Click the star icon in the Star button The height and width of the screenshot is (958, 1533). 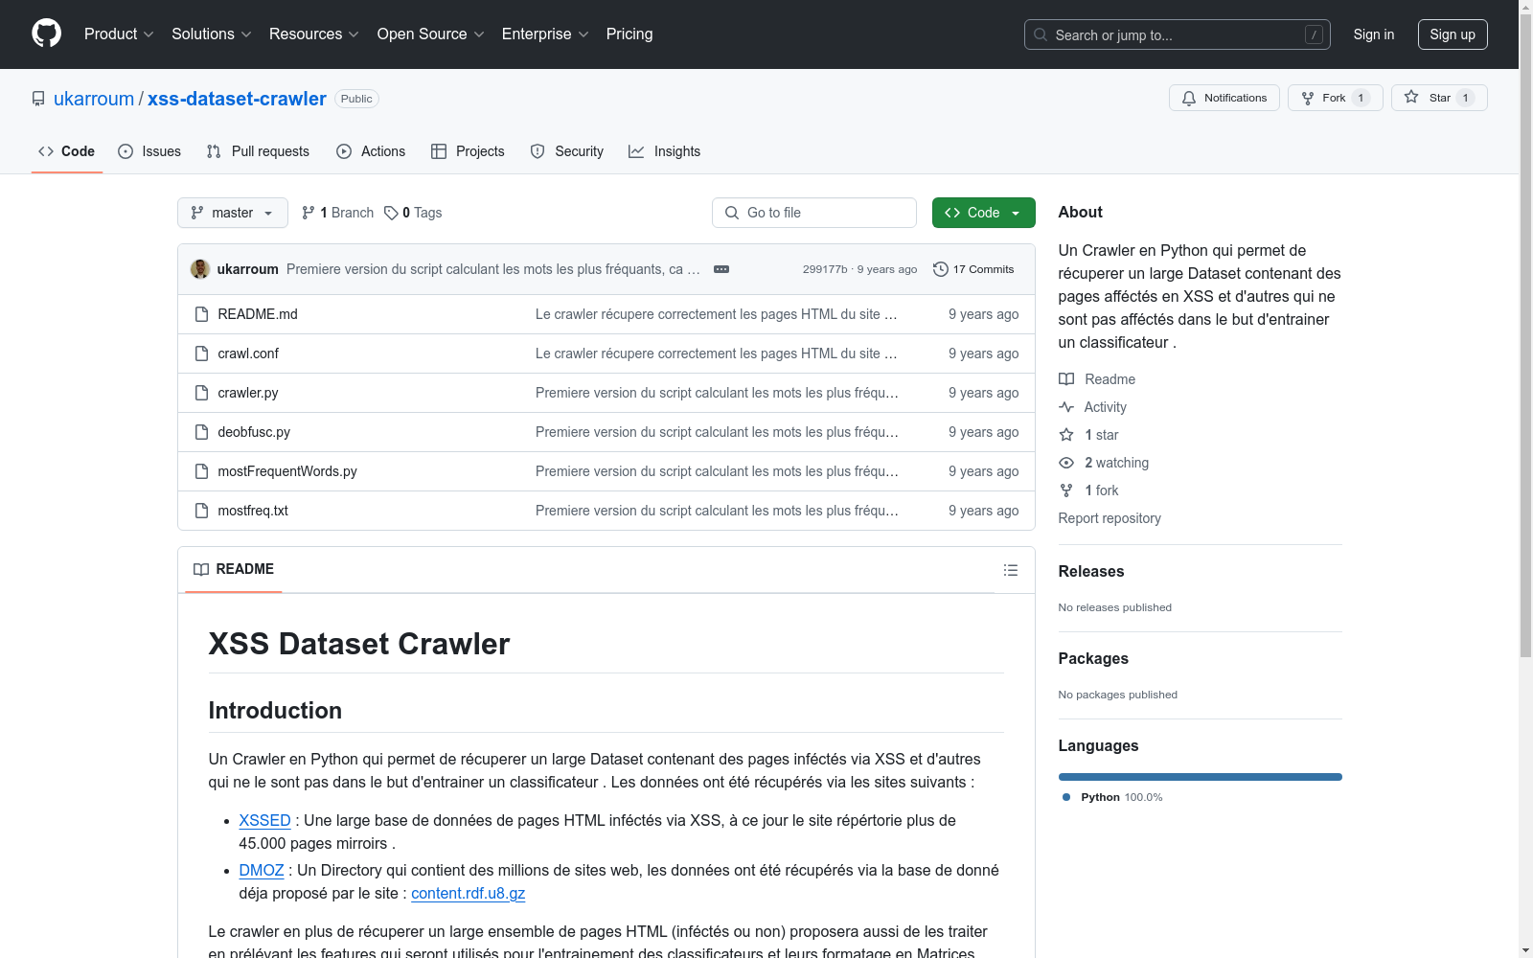coord(1411,97)
